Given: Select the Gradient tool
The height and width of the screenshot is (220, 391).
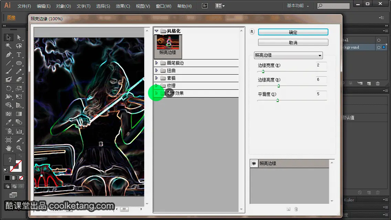Looking at the screenshot, I should [19, 114].
